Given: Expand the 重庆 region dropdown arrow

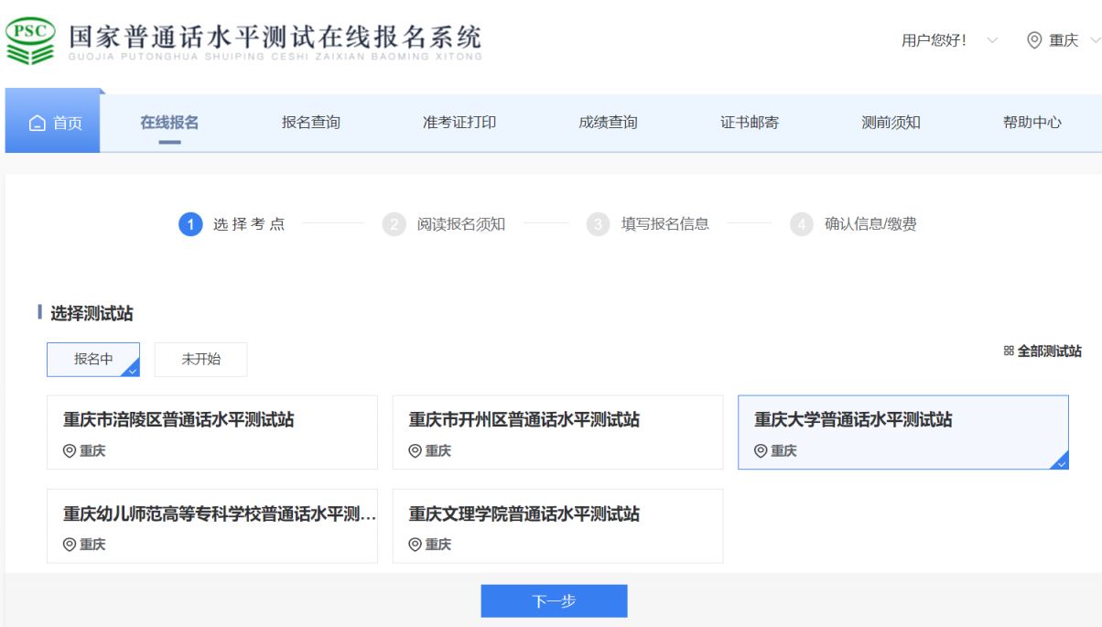Looking at the screenshot, I should click(x=1095, y=41).
